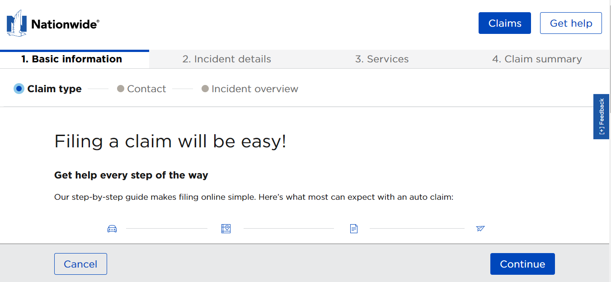
Task: Select the Contact step dot
Action: coord(121,89)
